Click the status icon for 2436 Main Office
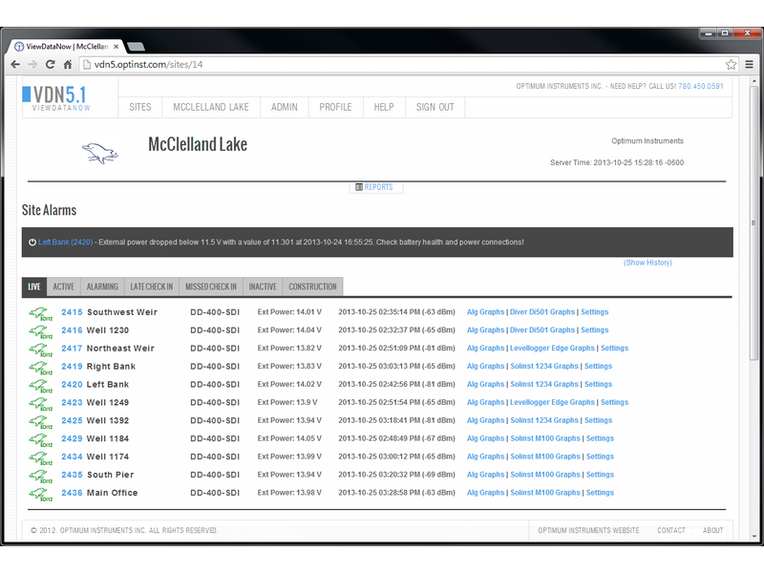The width and height of the screenshot is (764, 573). pos(40,494)
